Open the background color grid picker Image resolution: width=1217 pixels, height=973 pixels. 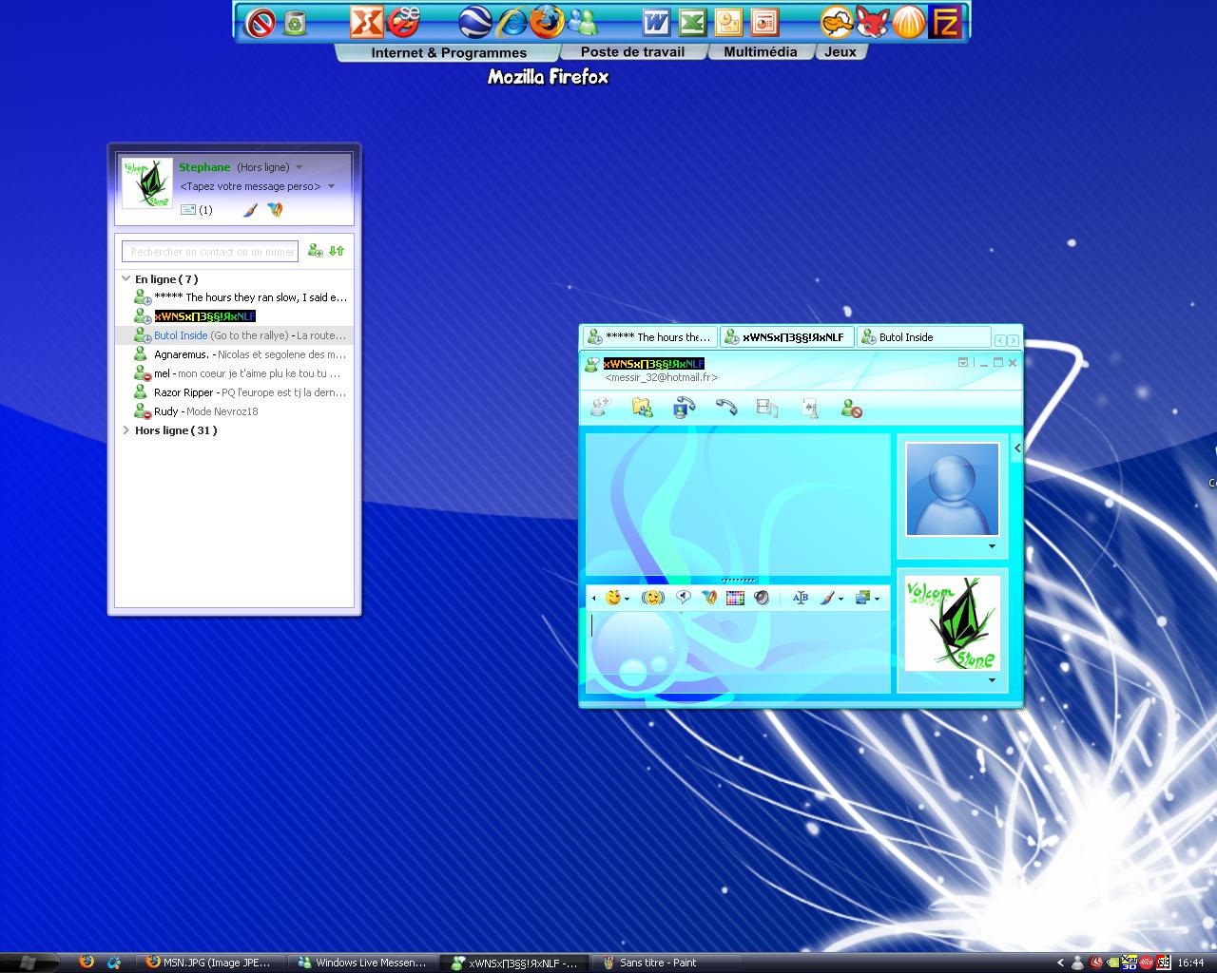(735, 598)
